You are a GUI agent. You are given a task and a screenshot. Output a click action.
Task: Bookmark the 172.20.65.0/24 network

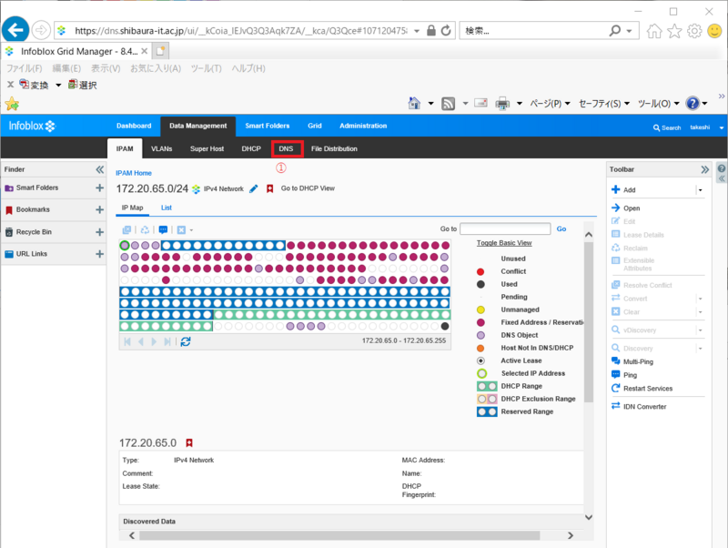coord(269,188)
